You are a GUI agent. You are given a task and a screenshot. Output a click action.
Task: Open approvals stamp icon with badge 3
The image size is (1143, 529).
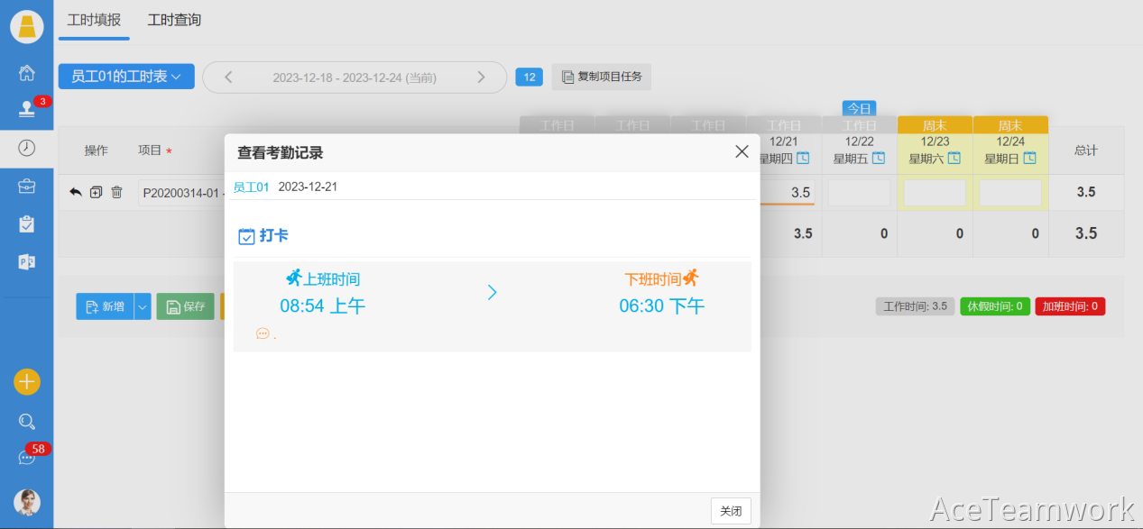coord(27,110)
